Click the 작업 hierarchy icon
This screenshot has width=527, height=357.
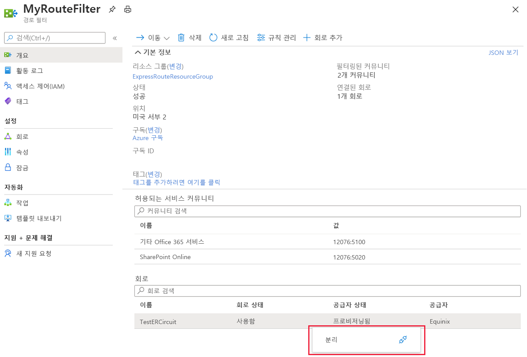tap(8, 202)
